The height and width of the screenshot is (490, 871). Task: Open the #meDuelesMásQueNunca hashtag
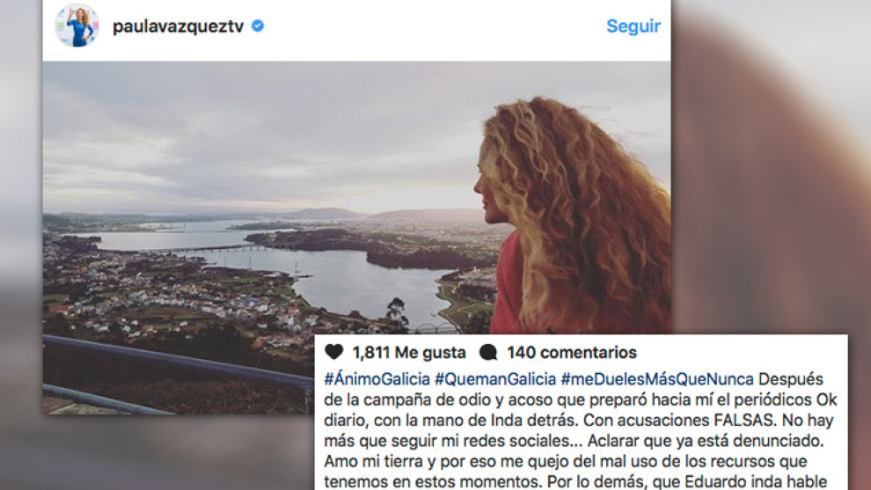[x=657, y=379]
